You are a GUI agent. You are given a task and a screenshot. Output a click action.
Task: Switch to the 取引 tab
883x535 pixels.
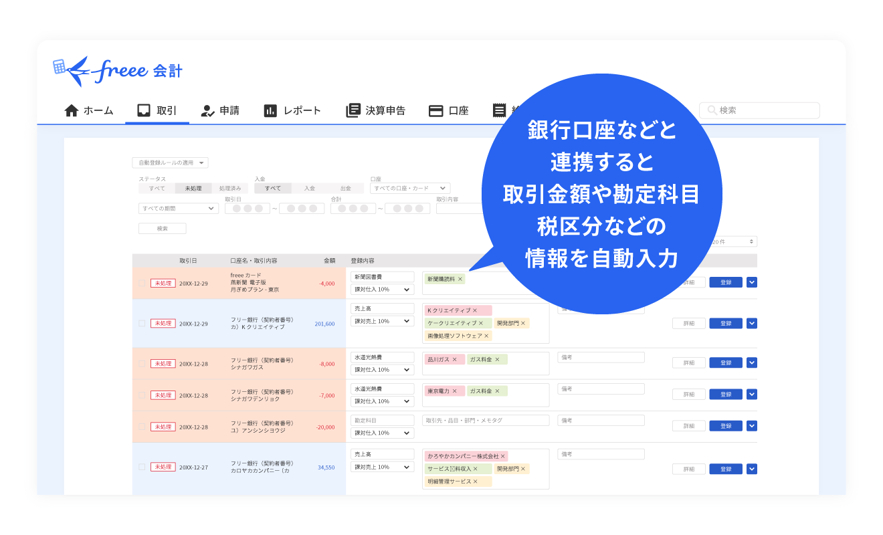click(x=157, y=111)
